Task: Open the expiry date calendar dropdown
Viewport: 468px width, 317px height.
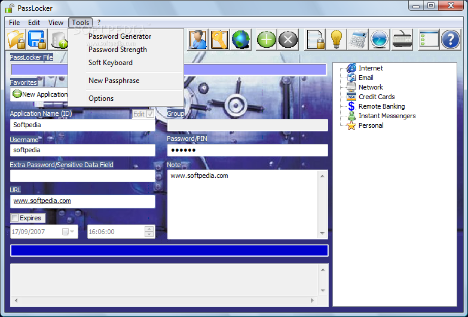Action: point(68,232)
